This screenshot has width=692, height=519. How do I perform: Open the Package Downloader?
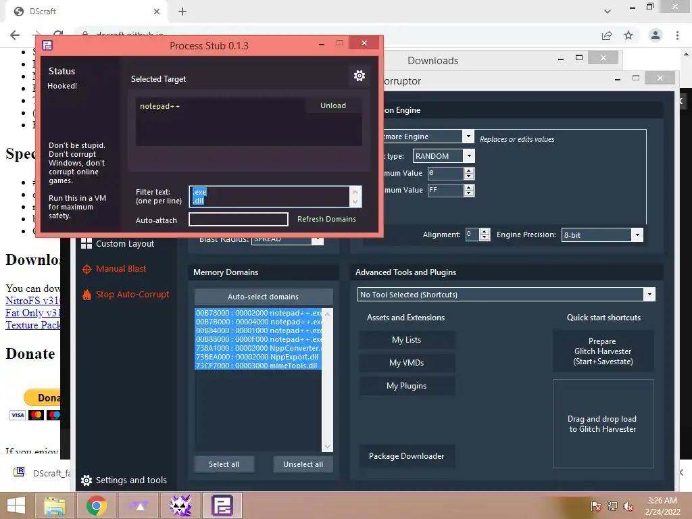[406, 456]
